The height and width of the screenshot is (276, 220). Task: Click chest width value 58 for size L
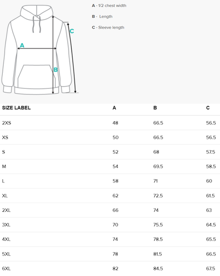pos(115,181)
